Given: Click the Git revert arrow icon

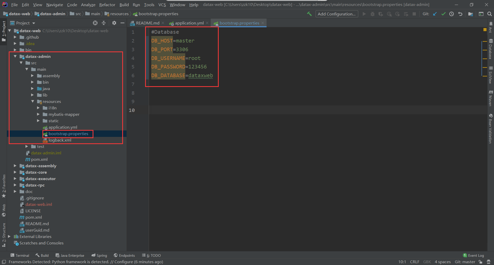Looking at the screenshot, I should [x=460, y=14].
